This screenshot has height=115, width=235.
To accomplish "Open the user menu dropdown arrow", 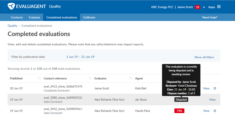I will 204,7.
